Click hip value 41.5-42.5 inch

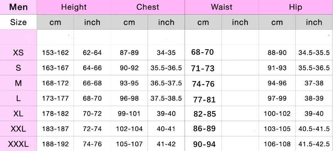[x=314, y=144]
